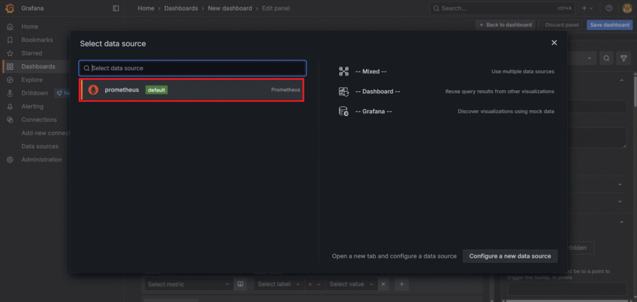Open Bookmarks in the sidebar
This screenshot has height=302, width=637.
pyautogui.click(x=37, y=40)
